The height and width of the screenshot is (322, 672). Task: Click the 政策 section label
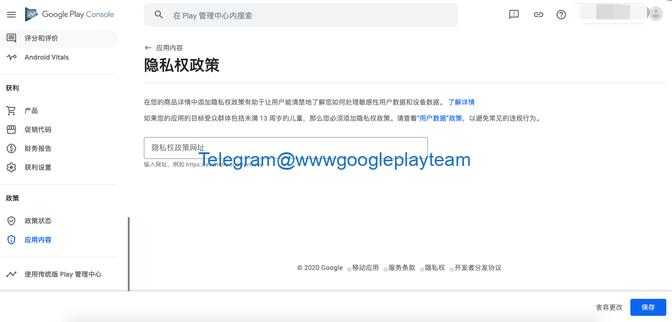tap(12, 198)
